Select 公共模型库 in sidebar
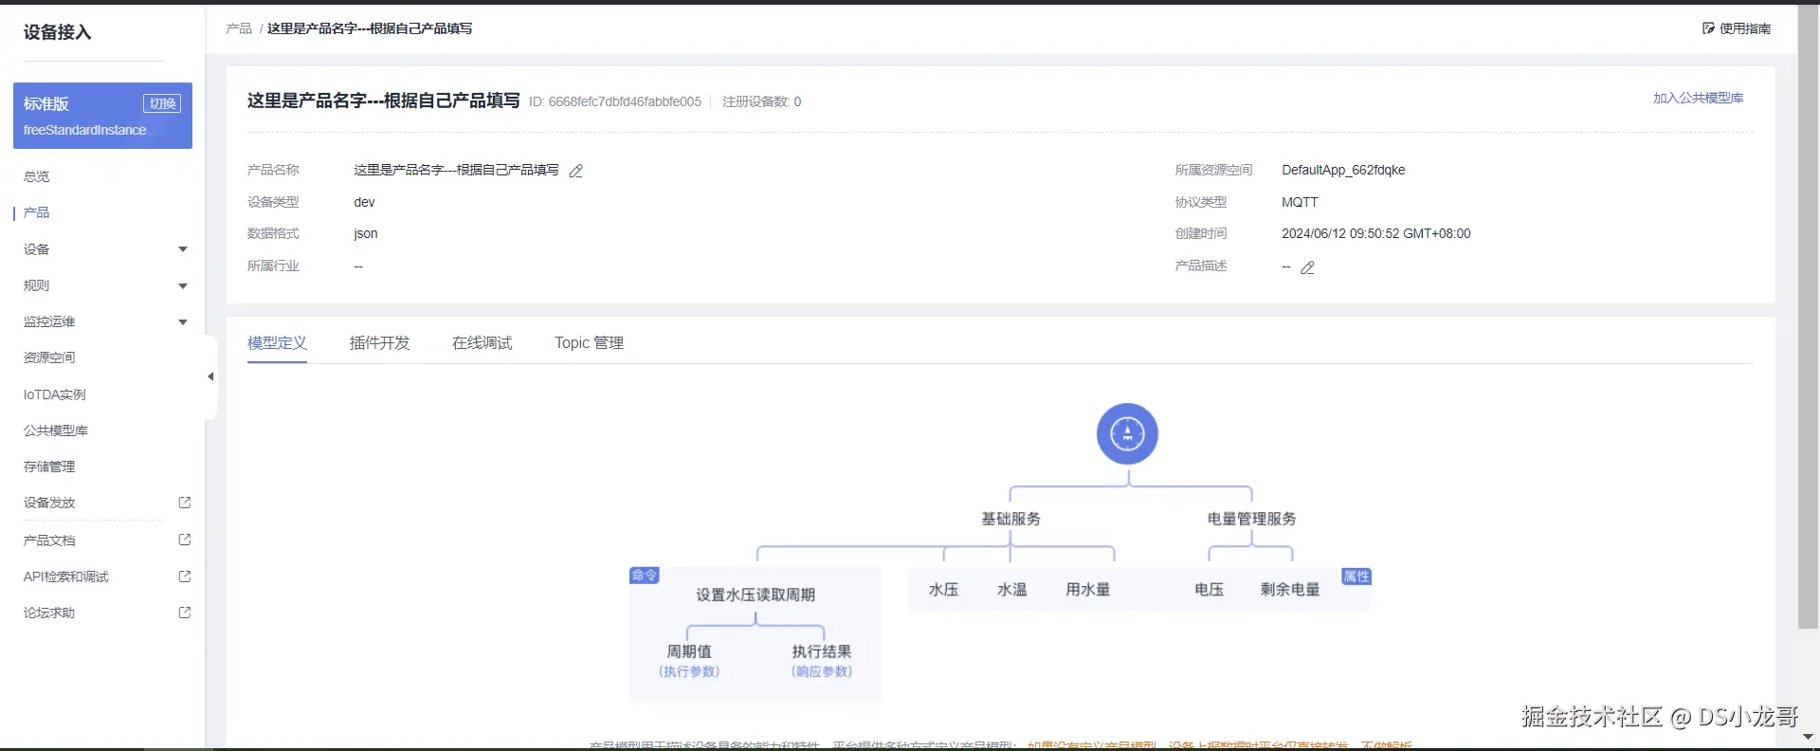The width and height of the screenshot is (1820, 751). tap(56, 430)
